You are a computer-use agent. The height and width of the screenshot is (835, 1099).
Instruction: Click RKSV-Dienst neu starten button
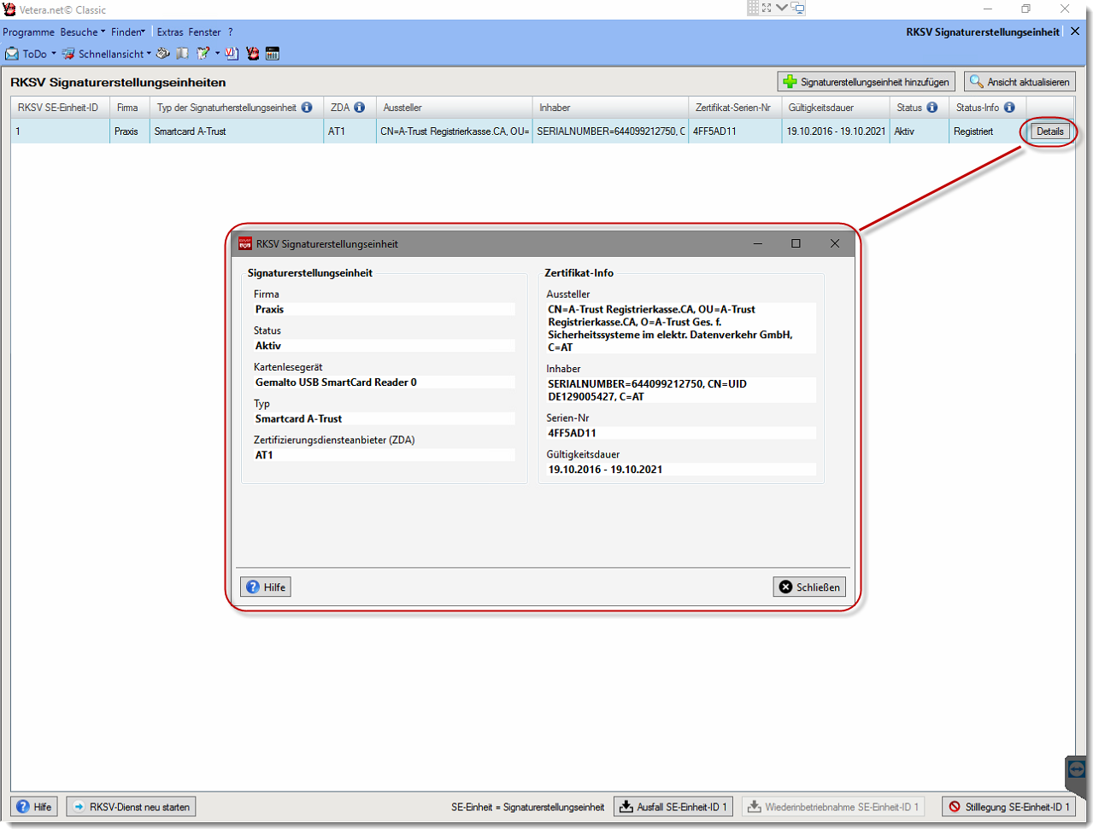pos(131,807)
